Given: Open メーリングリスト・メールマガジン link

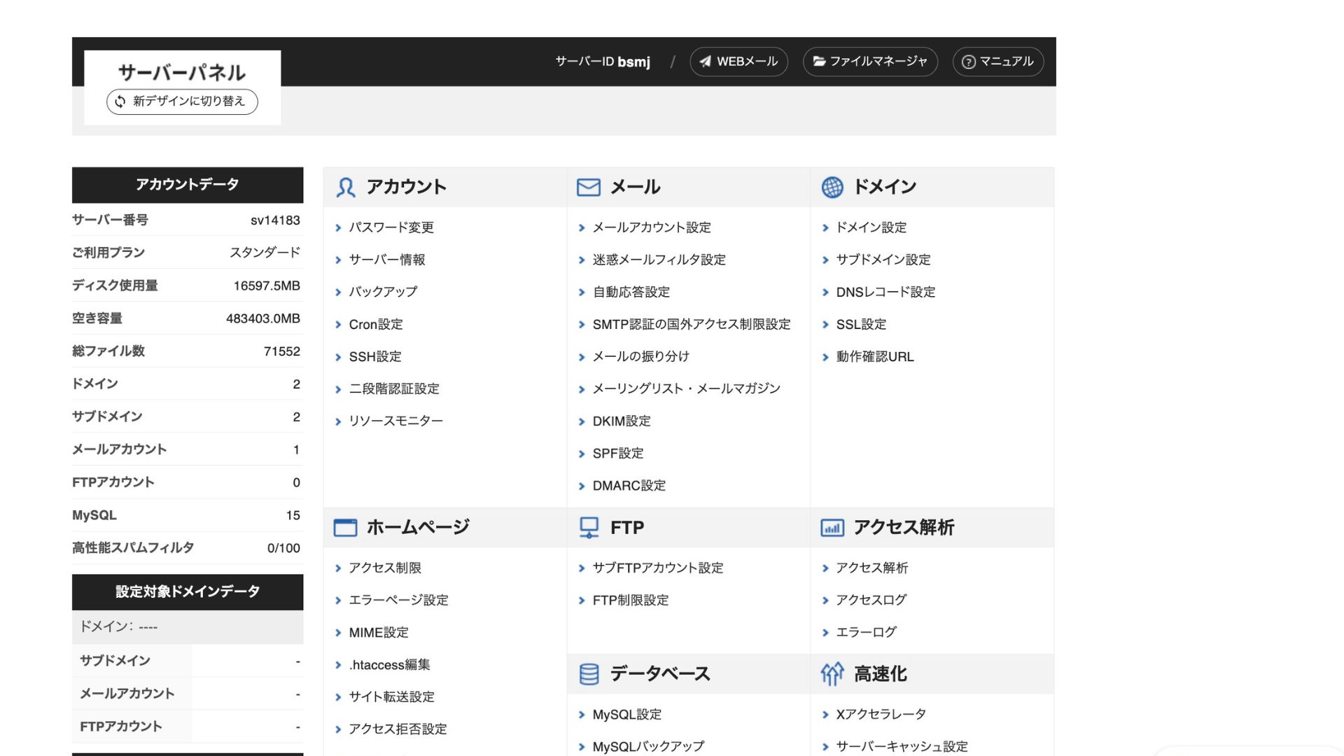Looking at the screenshot, I should tap(686, 388).
